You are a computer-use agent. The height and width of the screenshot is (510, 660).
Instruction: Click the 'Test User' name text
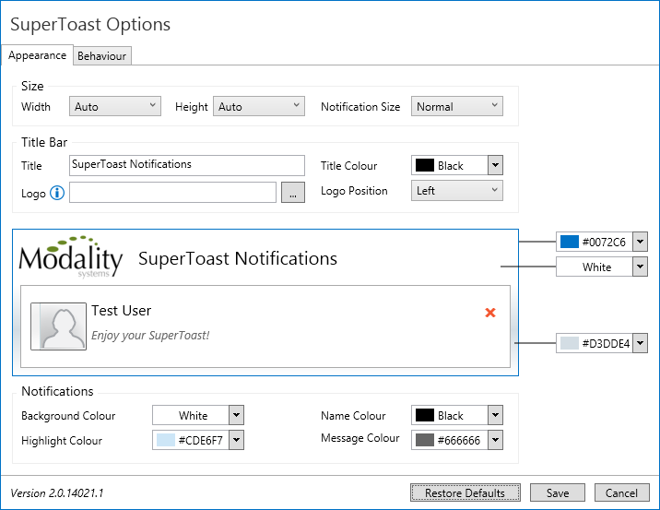[x=122, y=311]
